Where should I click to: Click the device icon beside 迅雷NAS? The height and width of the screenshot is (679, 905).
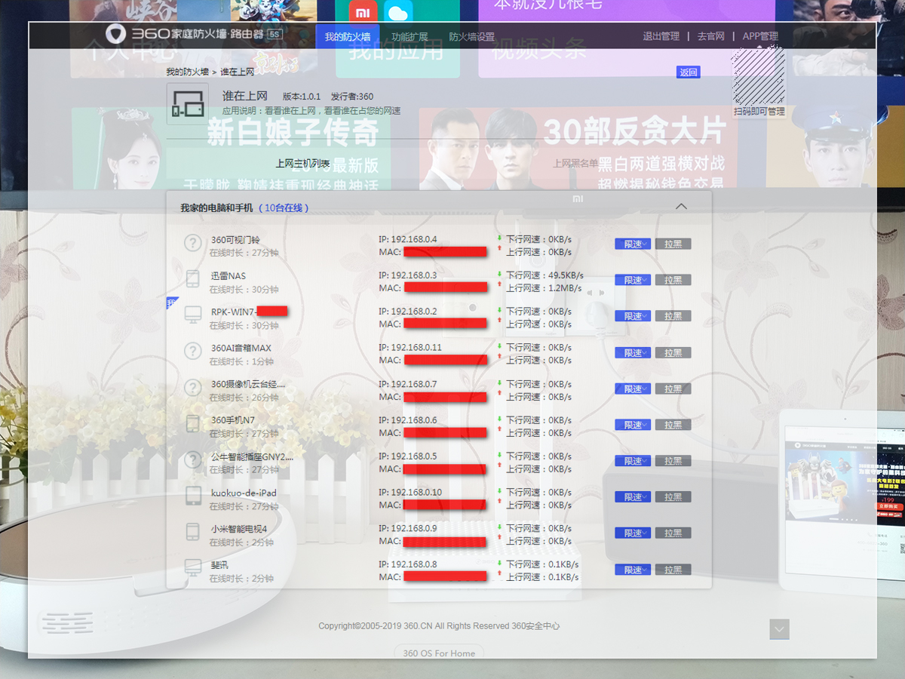[193, 279]
